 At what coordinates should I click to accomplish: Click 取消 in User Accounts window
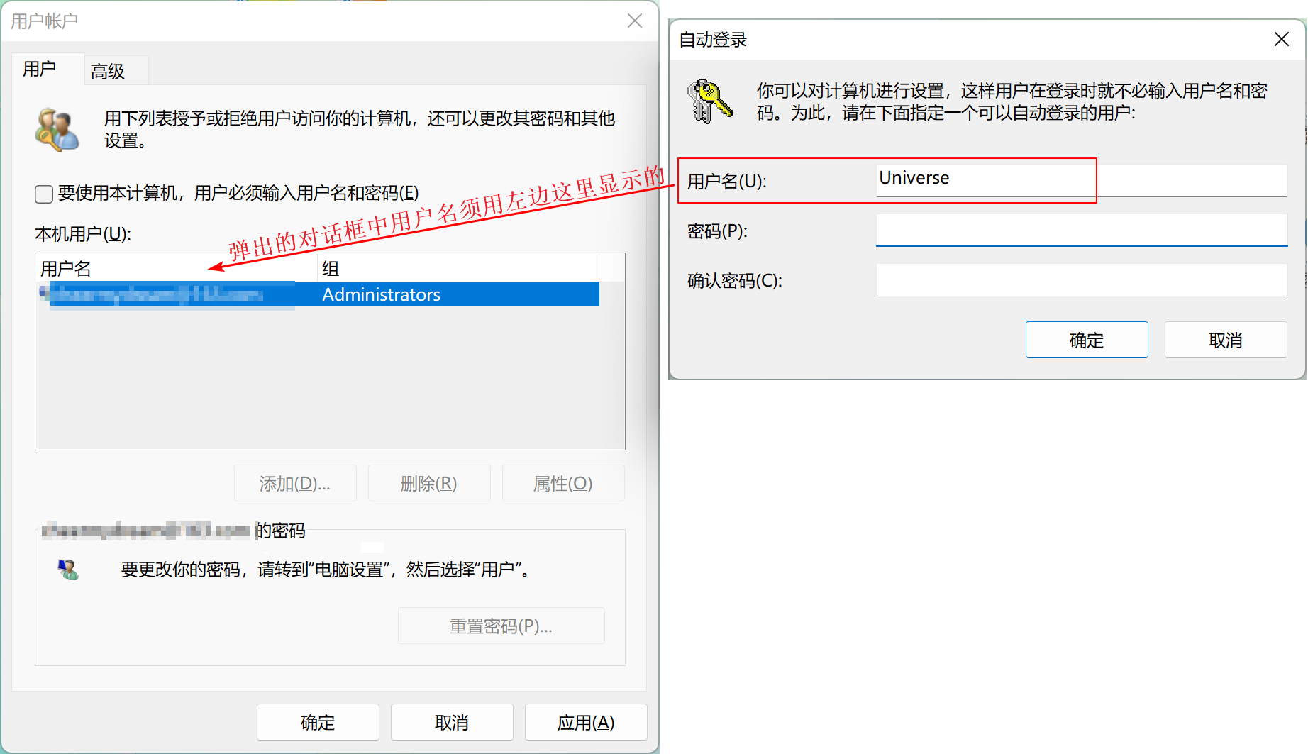(x=452, y=723)
